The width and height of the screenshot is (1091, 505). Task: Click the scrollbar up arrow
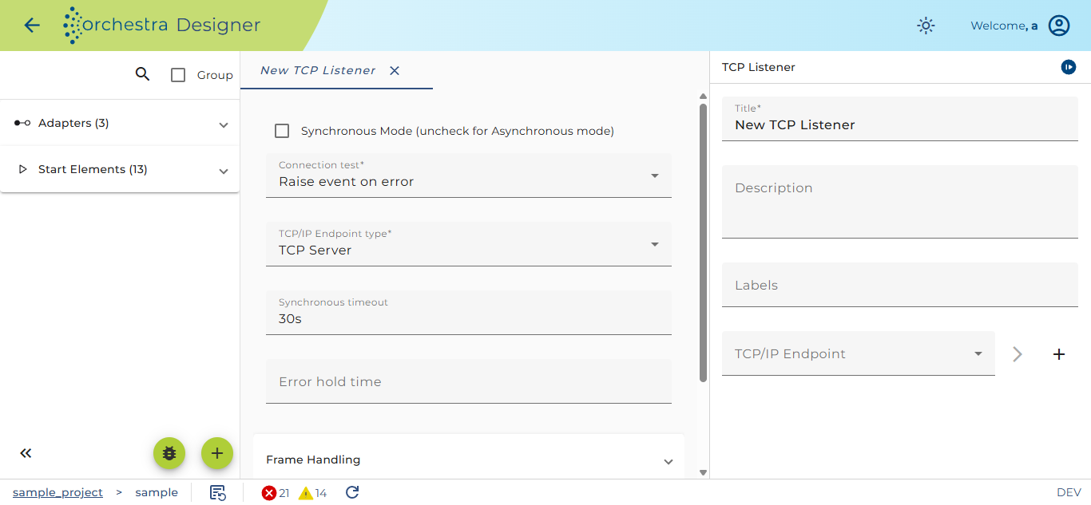click(x=703, y=97)
